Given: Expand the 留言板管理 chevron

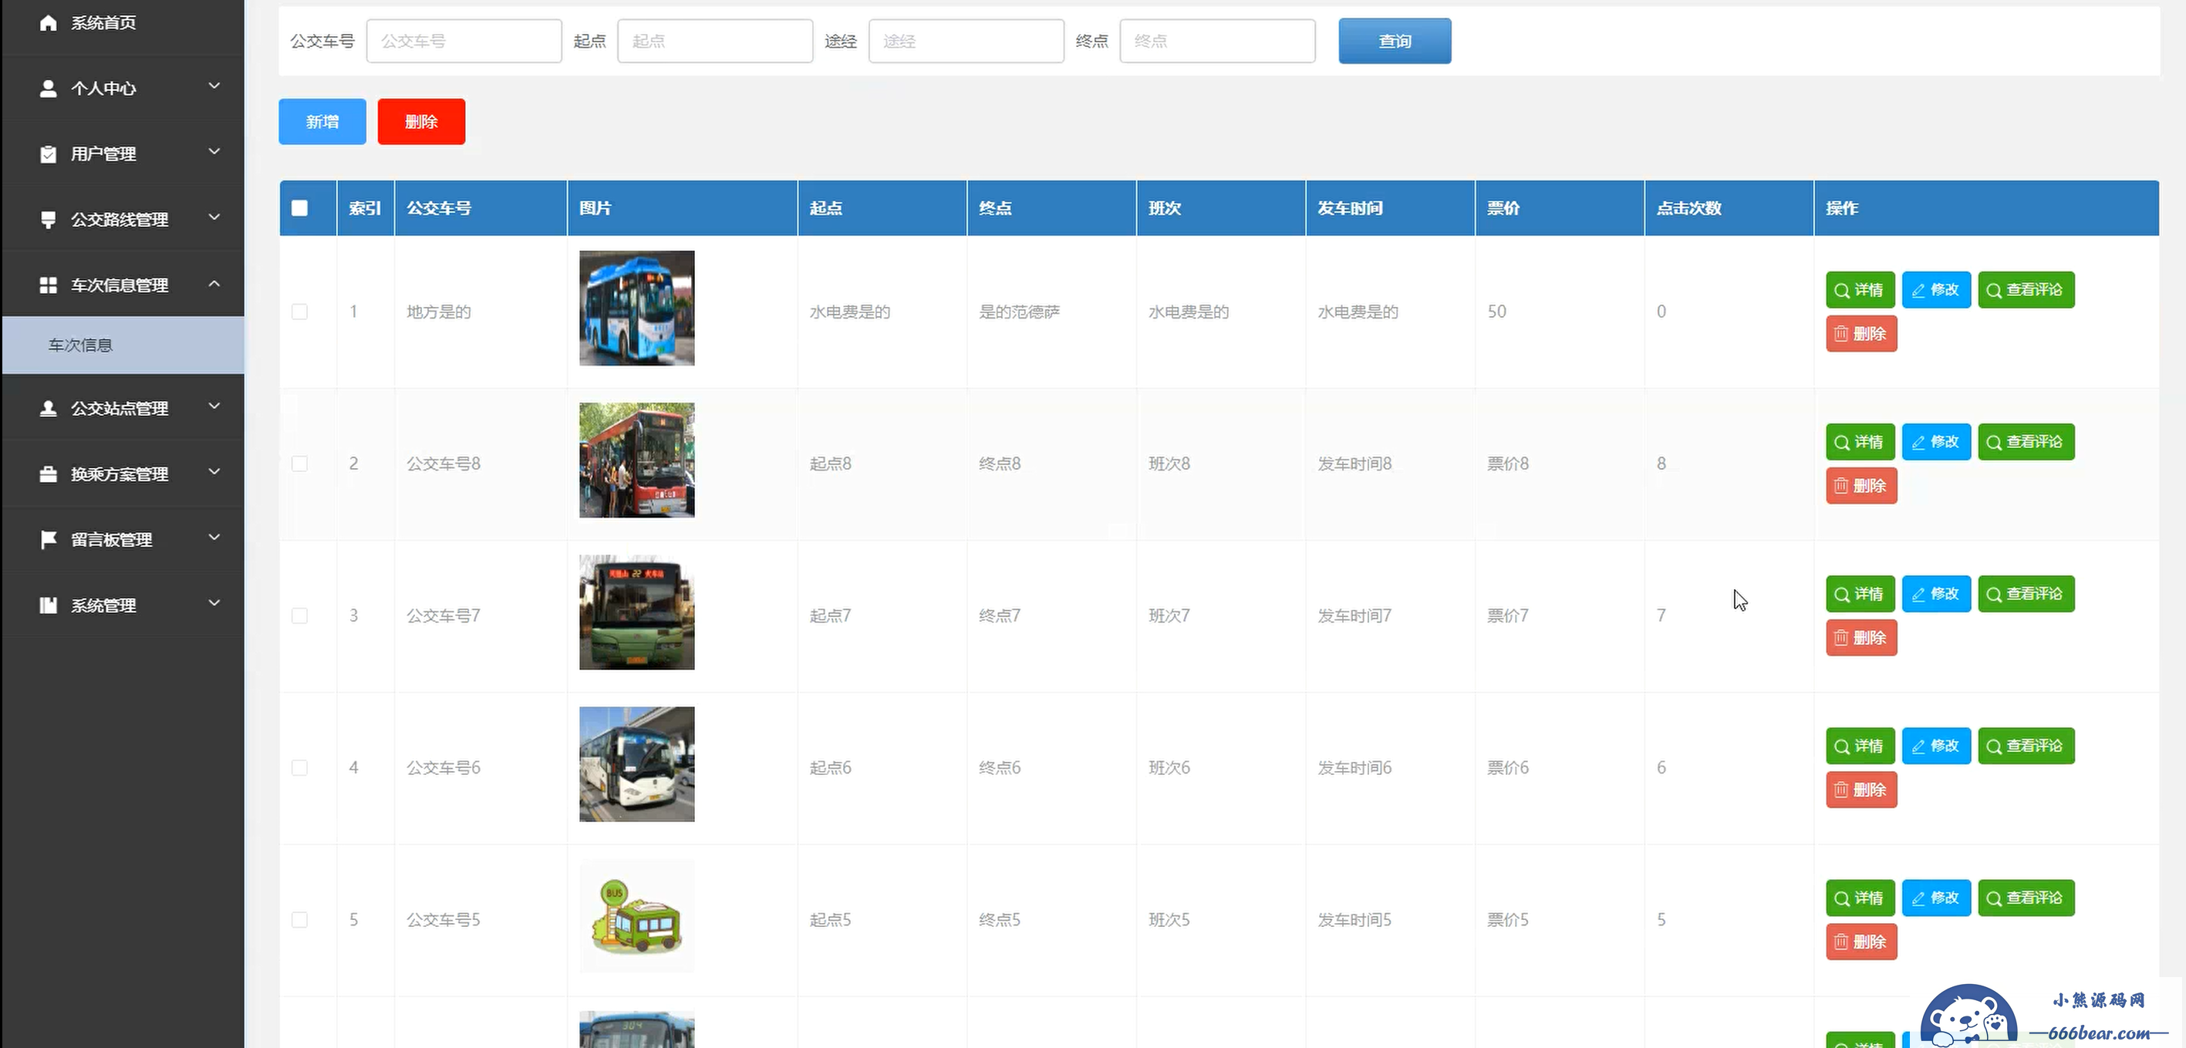Looking at the screenshot, I should 214,537.
